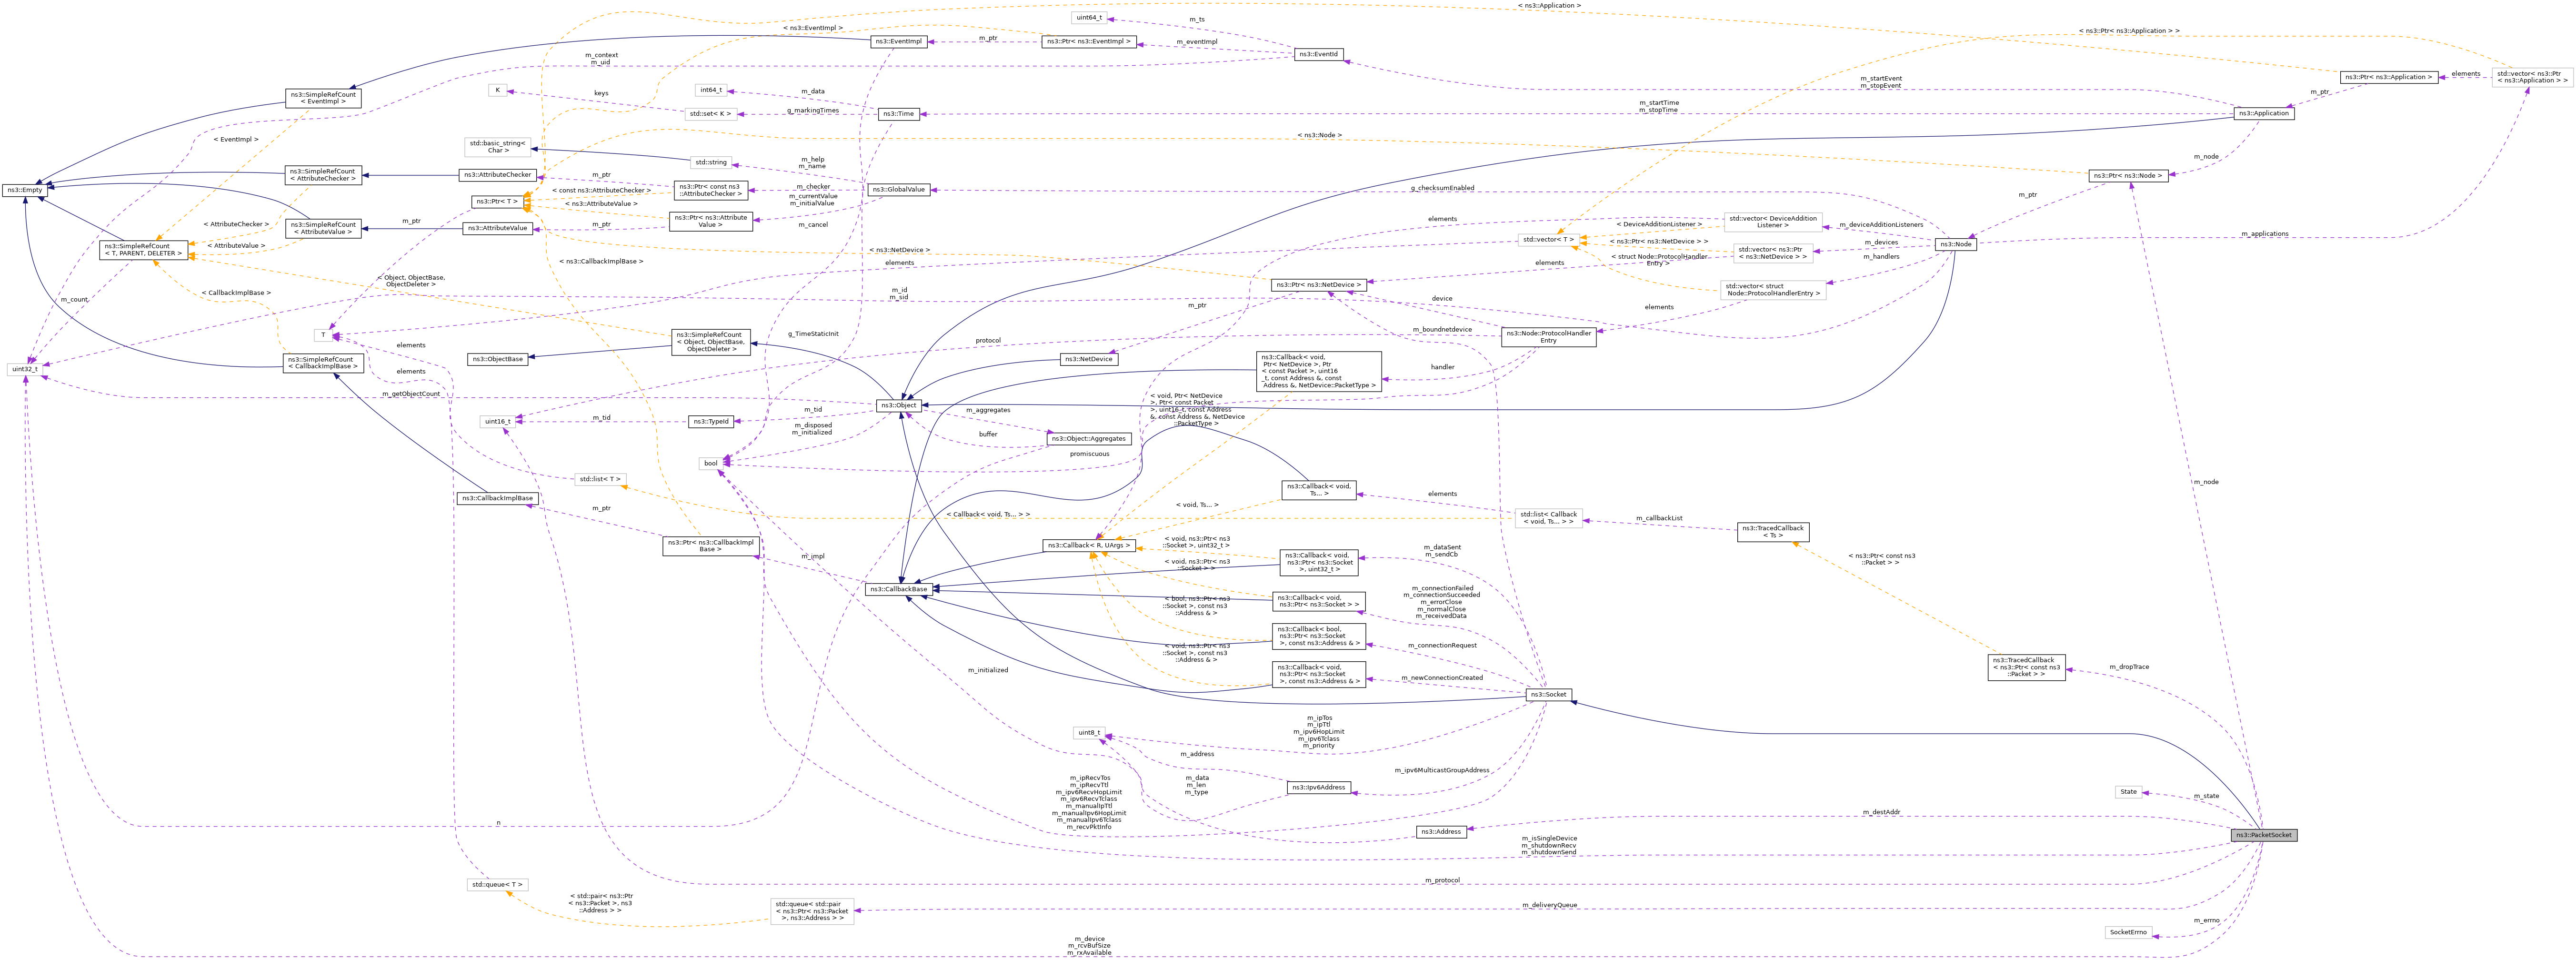Select the ns3::GlobalValue node
The image size is (2576, 960).
tap(898, 189)
